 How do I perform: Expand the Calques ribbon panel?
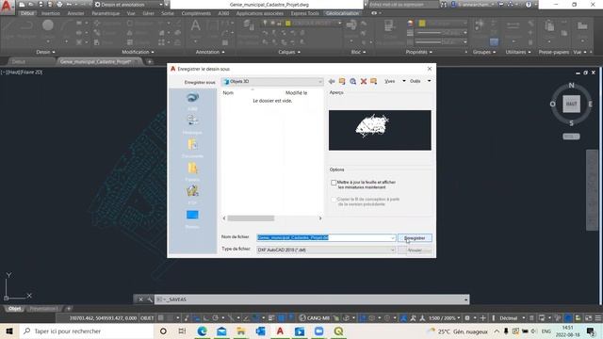pyautogui.click(x=289, y=52)
